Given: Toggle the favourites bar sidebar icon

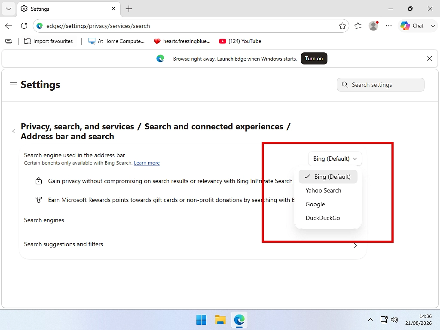Looking at the screenshot, I should (9, 41).
